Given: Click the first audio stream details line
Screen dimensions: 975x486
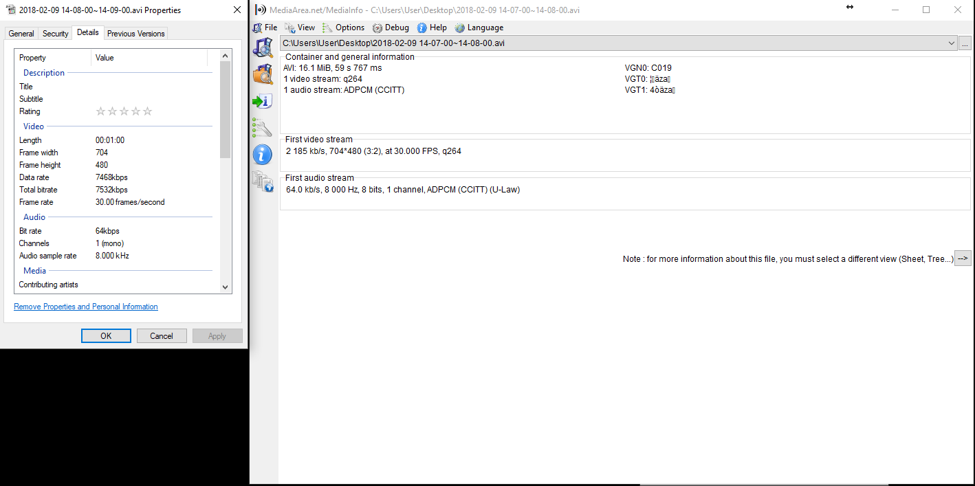Looking at the screenshot, I should 403,189.
